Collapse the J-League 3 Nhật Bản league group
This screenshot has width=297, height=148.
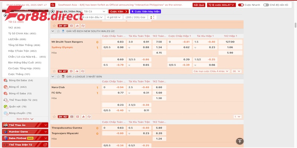tap(53, 76)
